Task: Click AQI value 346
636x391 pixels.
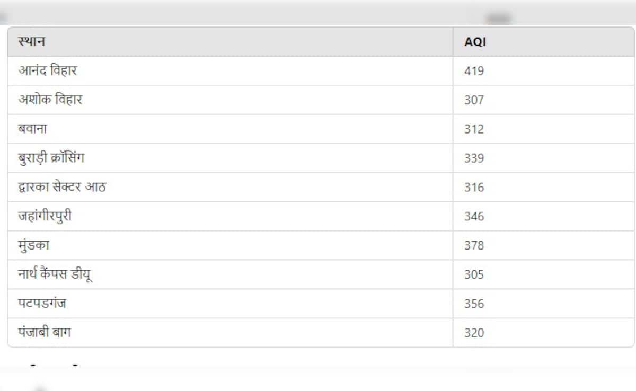Action: click(474, 217)
